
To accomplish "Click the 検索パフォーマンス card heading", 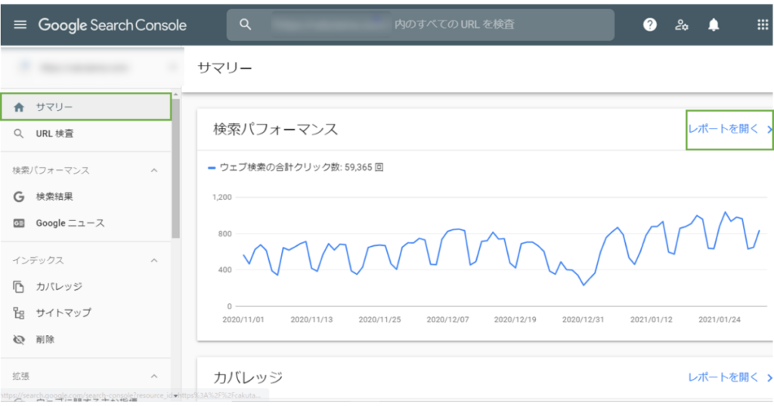I will point(275,129).
